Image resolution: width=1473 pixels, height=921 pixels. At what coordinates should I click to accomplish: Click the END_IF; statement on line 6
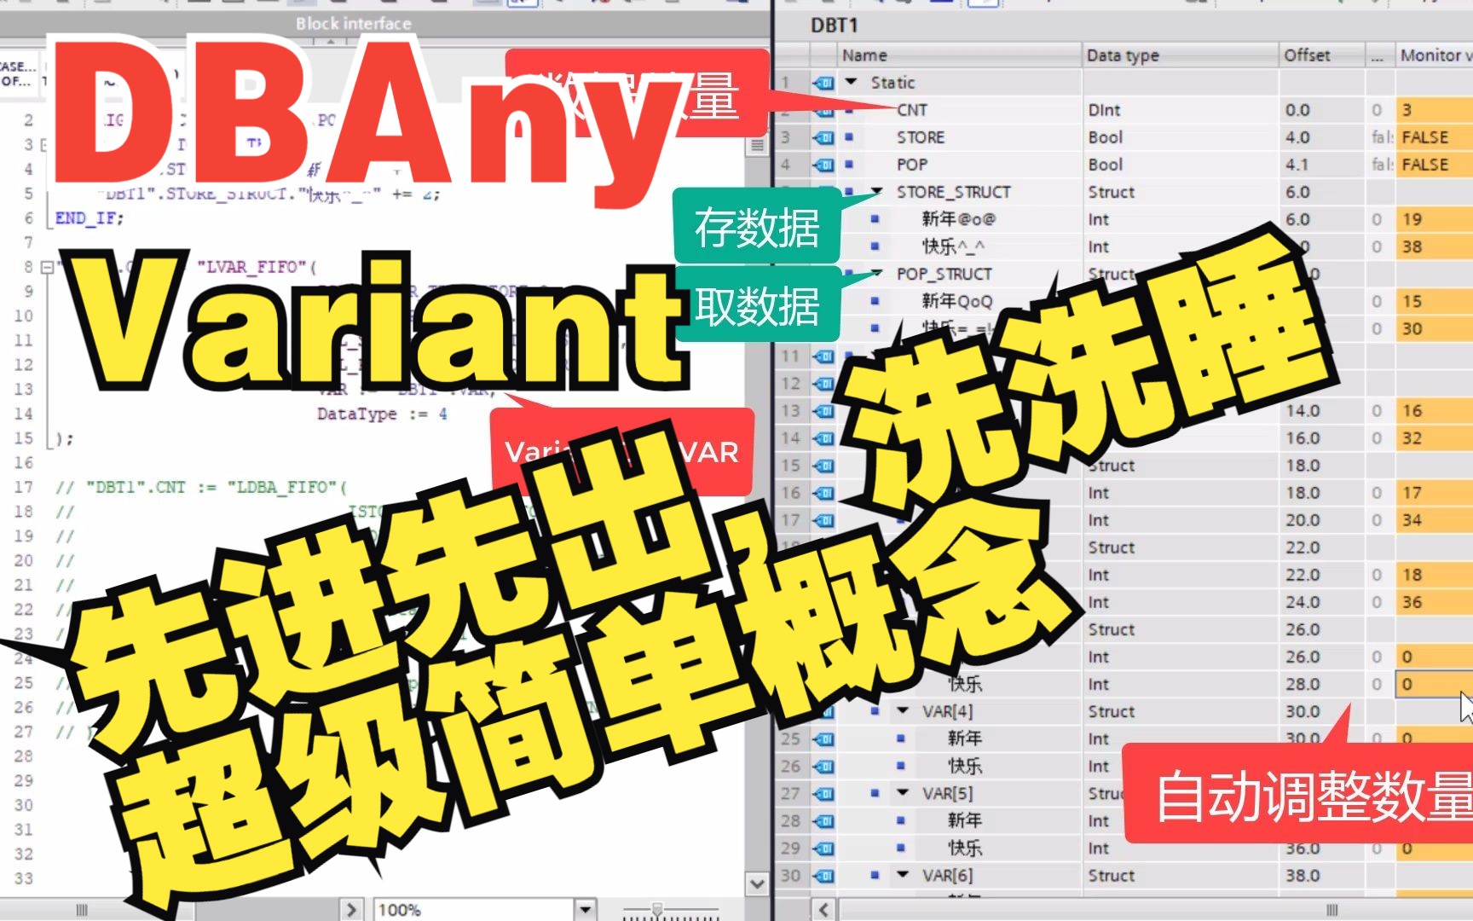coord(90,218)
